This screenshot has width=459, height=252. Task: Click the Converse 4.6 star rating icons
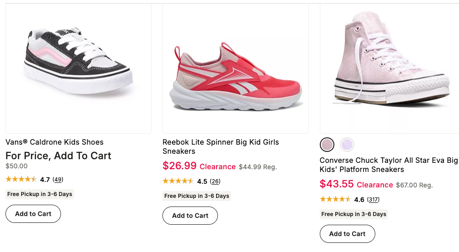click(335, 199)
